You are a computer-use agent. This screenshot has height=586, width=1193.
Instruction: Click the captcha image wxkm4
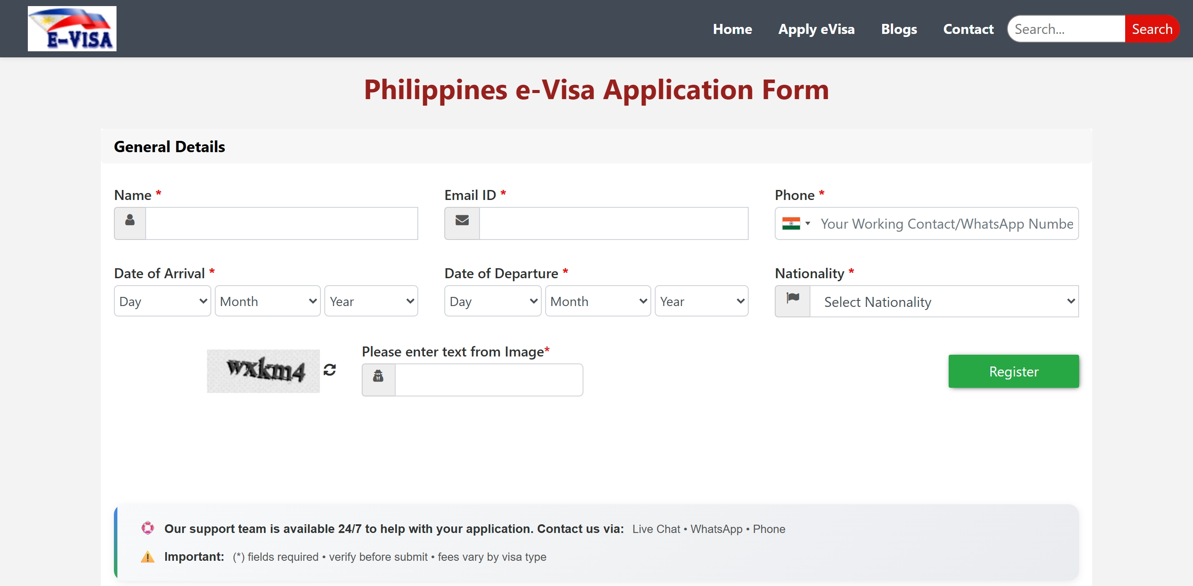[x=263, y=370]
